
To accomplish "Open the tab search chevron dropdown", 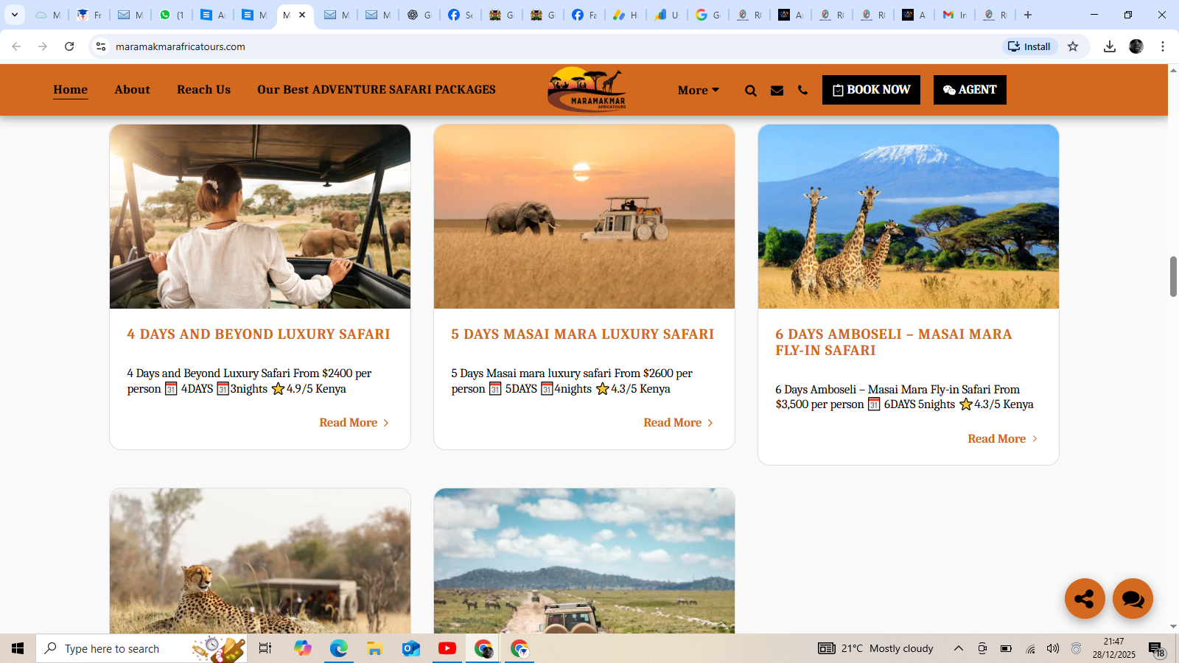I will point(14,15).
